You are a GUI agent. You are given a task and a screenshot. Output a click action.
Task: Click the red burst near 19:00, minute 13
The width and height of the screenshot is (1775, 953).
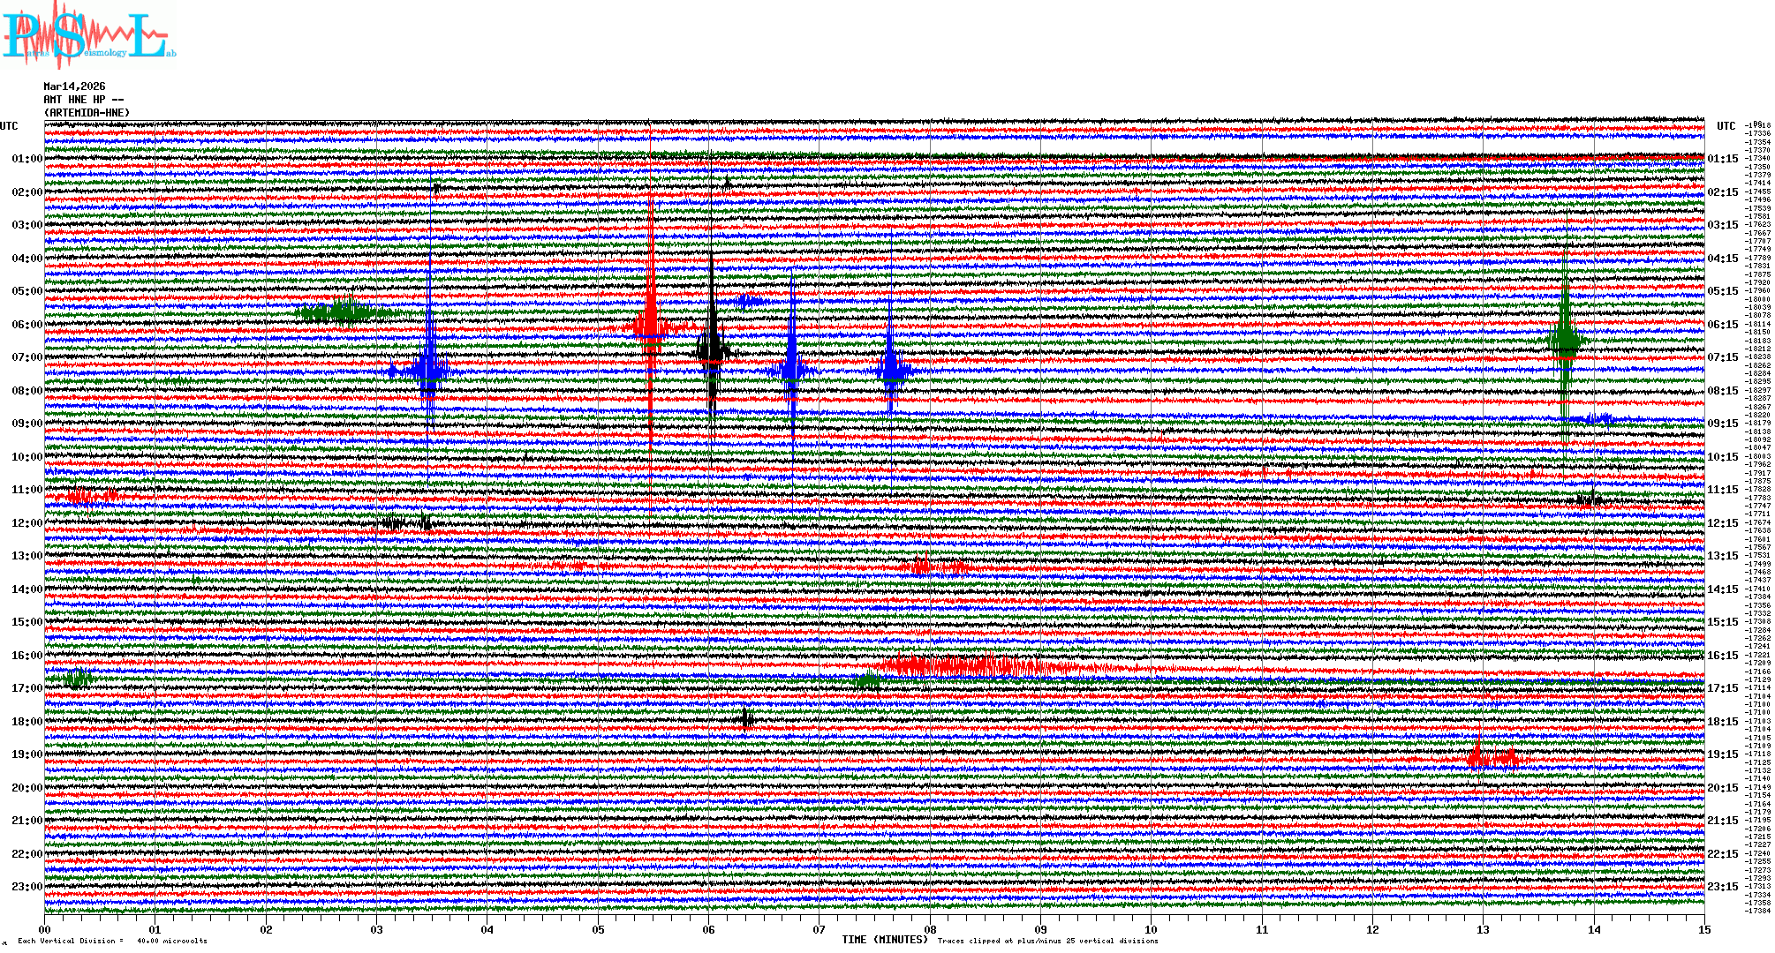tap(1492, 757)
